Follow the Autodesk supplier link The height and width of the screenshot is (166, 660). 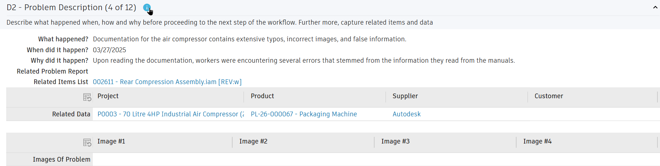pos(406,114)
